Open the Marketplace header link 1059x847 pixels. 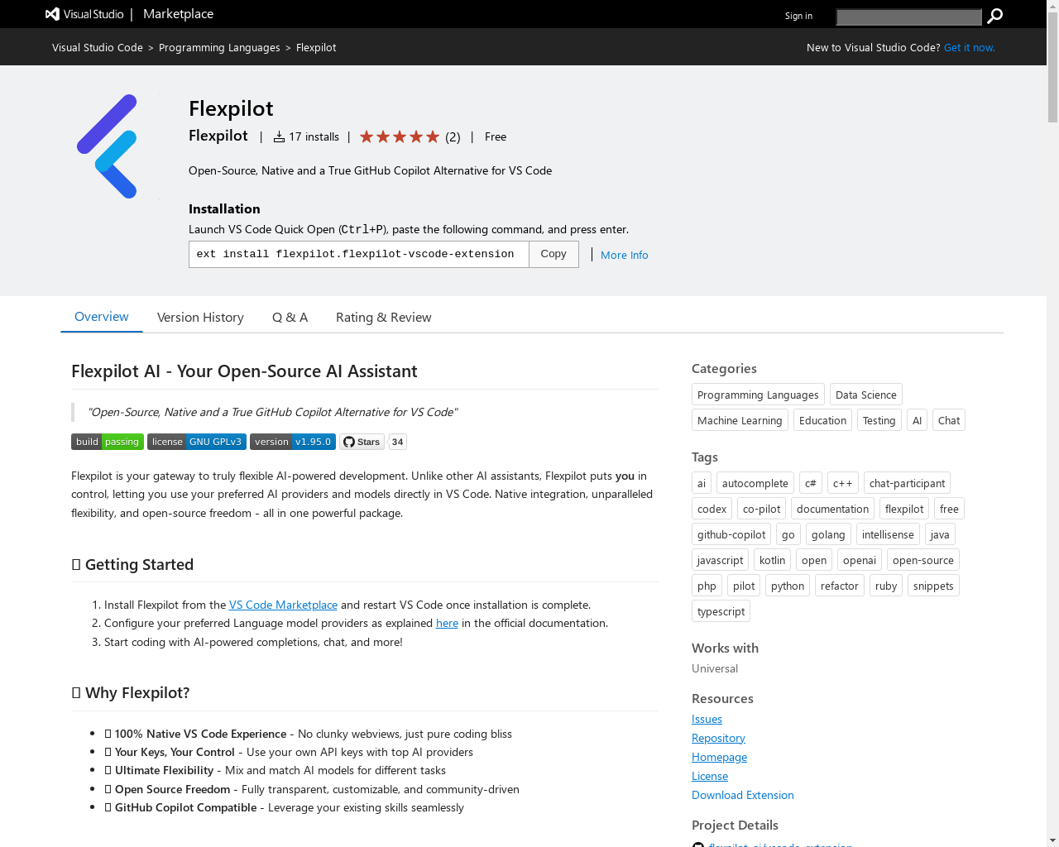178,14
